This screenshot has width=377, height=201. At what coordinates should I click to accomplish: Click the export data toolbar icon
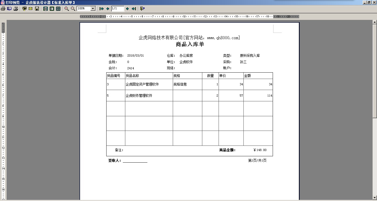(x=24, y=9)
